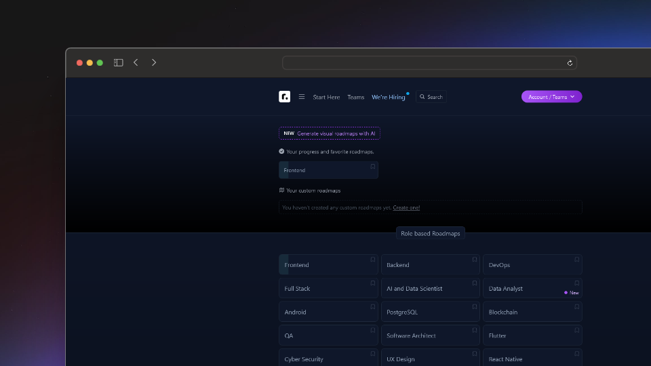Viewport: 651px width, 366px height.
Task: Bookmark the Backend roadmap
Action: (x=475, y=260)
